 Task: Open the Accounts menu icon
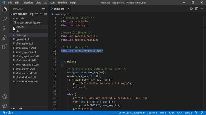[5, 96]
